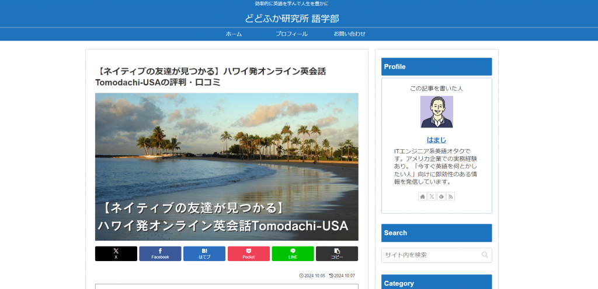Copy the article URL with コピー button
The image size is (598, 289).
coord(337,253)
